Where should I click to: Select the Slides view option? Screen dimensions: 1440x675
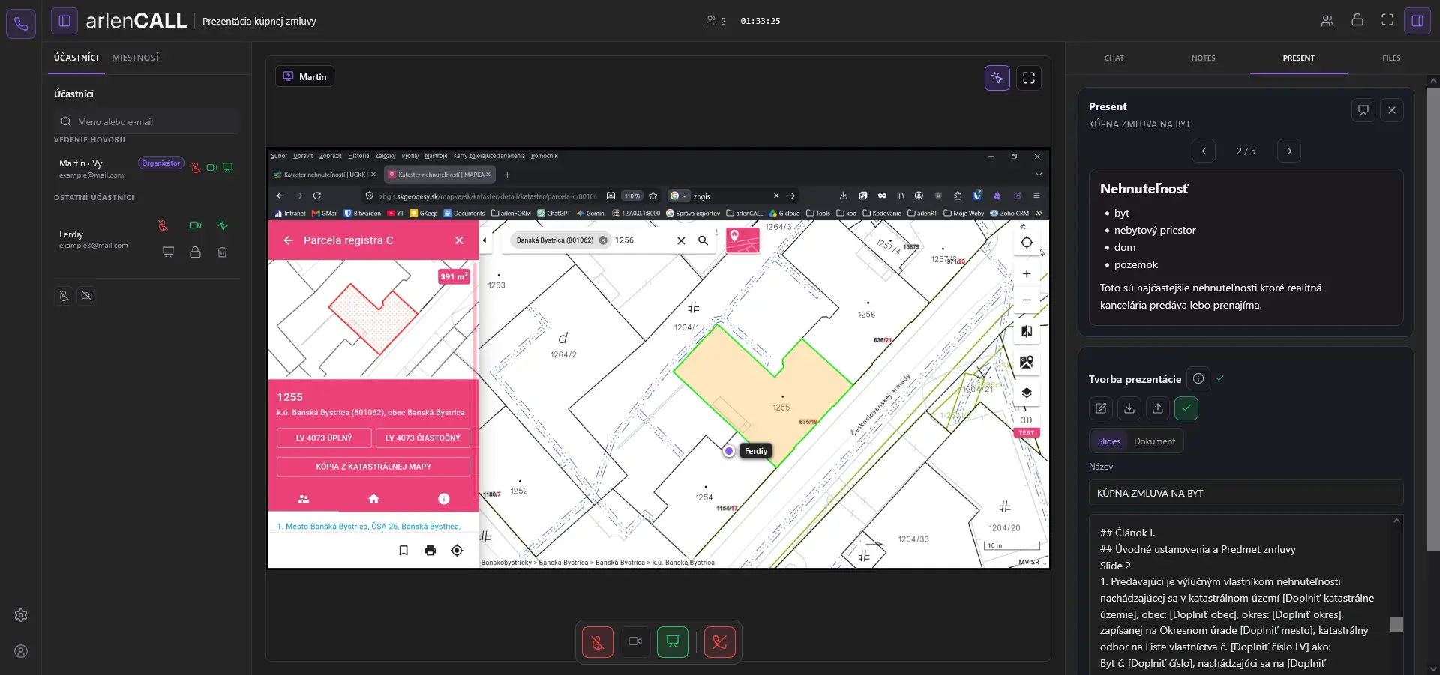pos(1108,441)
